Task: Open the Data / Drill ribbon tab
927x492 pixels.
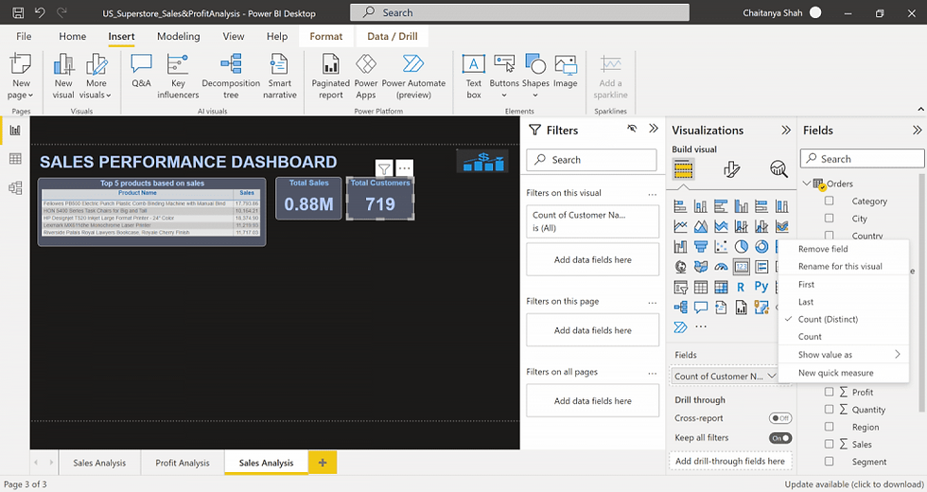Action: (x=392, y=36)
